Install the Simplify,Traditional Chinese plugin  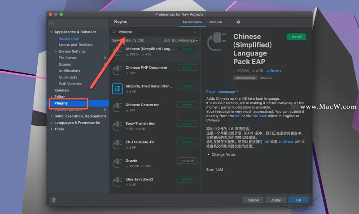(187, 86)
